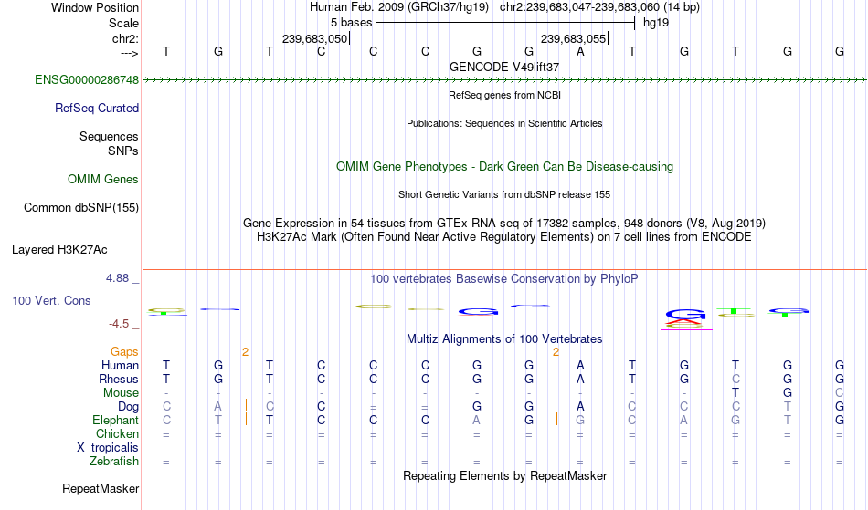868x510 pixels.
Task: Select the Chicken species row label
Action: tap(117, 433)
